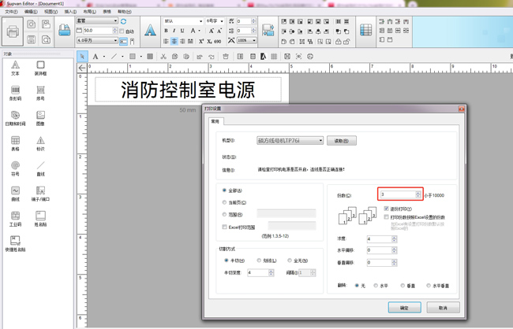The image size is (513, 329).
Task: Select the 图像 (Image) object tool
Action: click(x=40, y=118)
